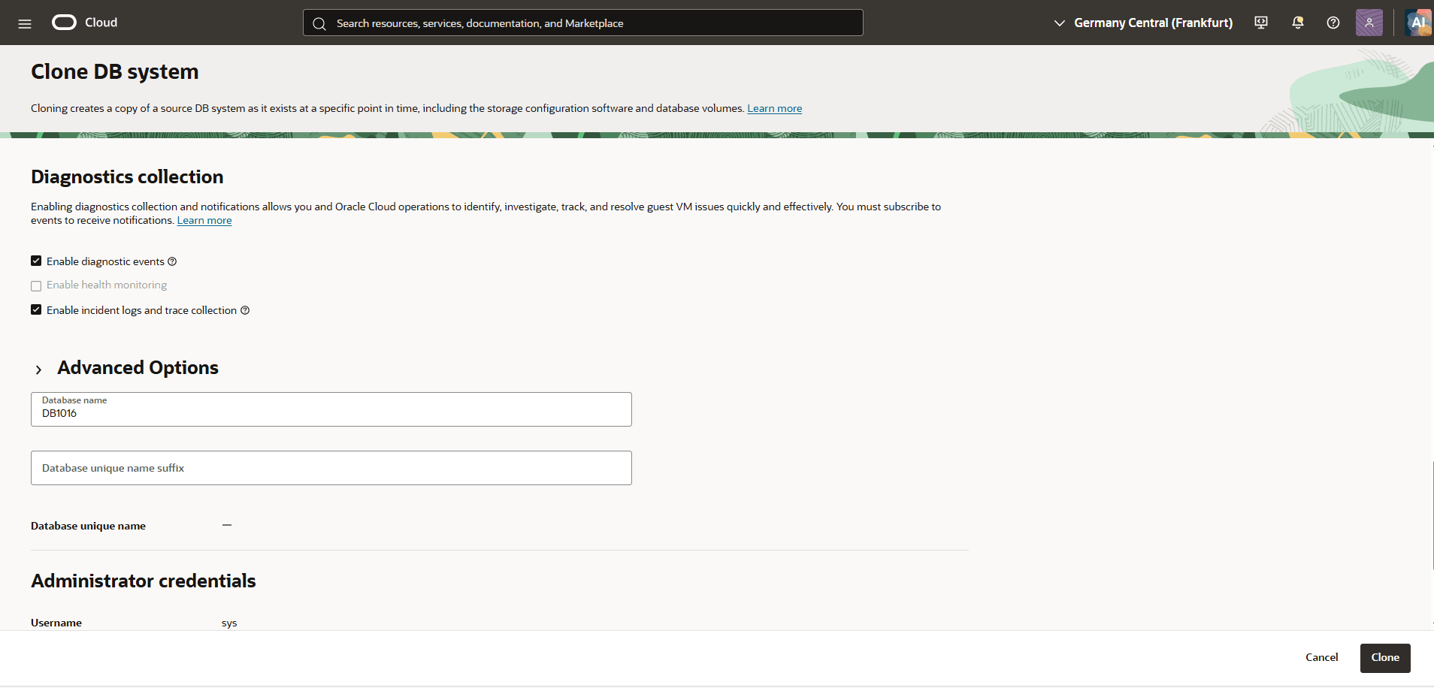Show help for incident logs and trace collection

(245, 310)
